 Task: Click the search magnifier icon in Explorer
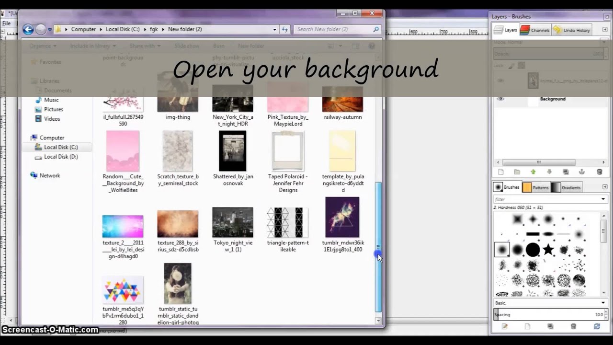(376, 29)
